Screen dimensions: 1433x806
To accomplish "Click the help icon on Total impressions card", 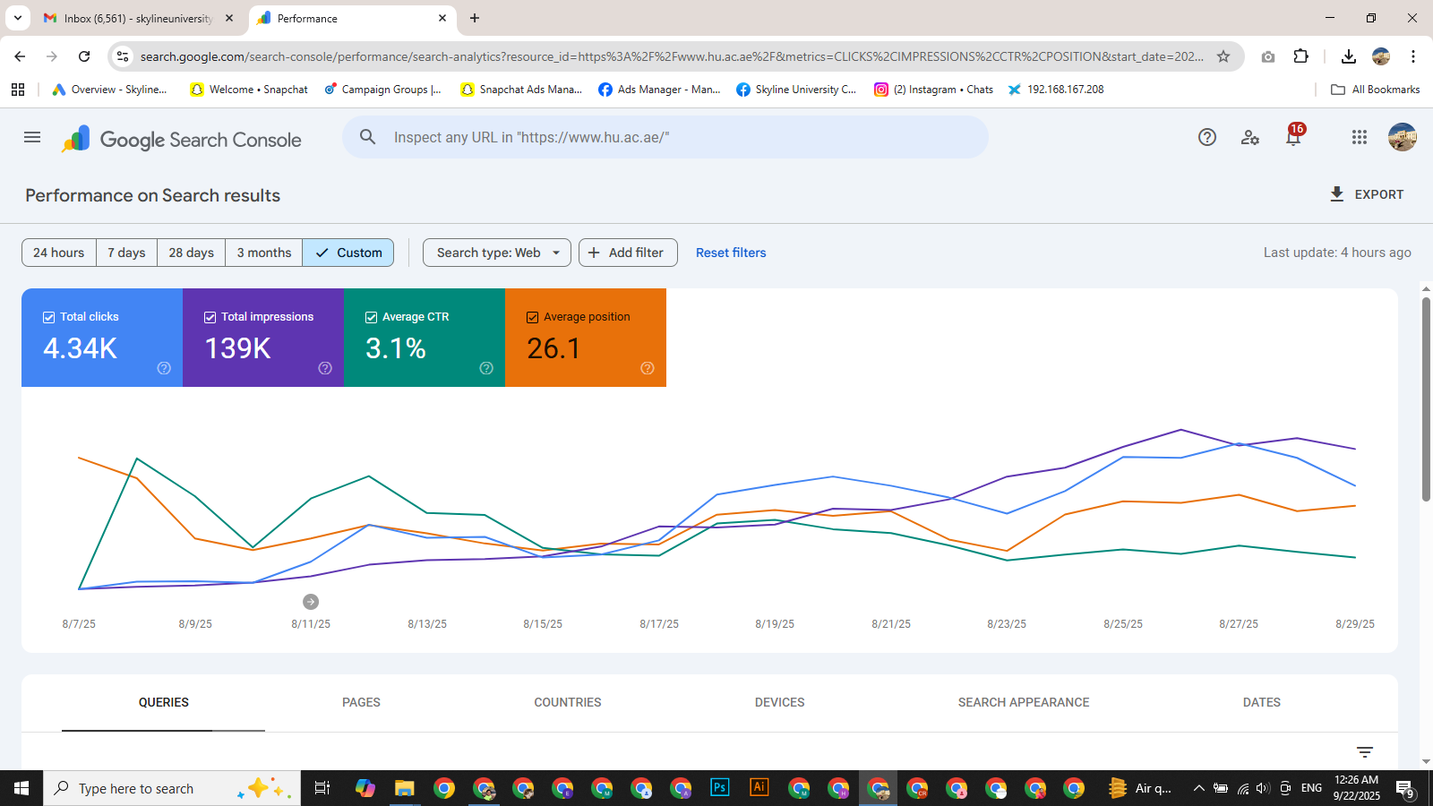I will (325, 368).
